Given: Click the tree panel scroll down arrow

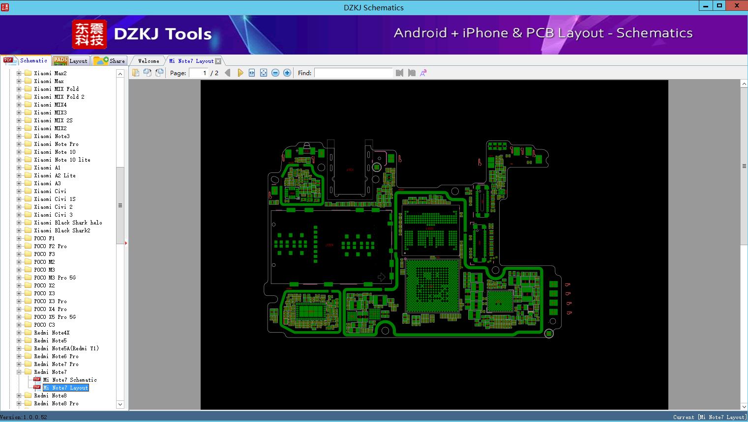Looking at the screenshot, I should [120, 404].
